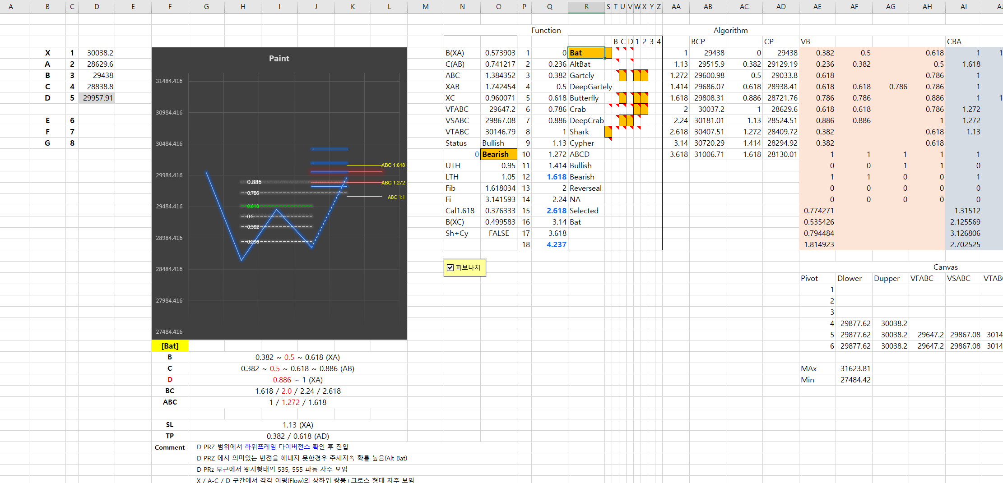
Task: Click the ABCD cell
Action: click(x=586, y=154)
